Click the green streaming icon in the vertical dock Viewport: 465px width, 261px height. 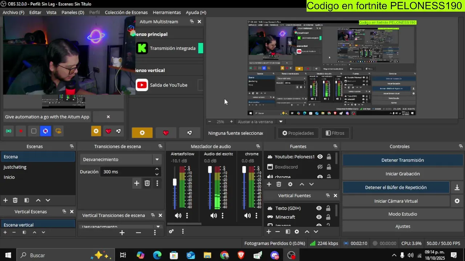[x=9, y=131]
